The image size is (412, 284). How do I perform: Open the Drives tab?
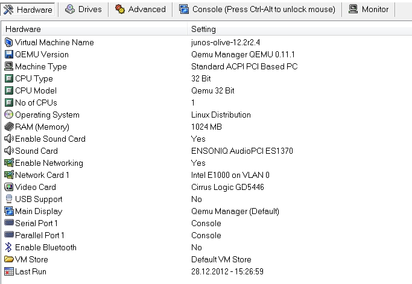[83, 10]
